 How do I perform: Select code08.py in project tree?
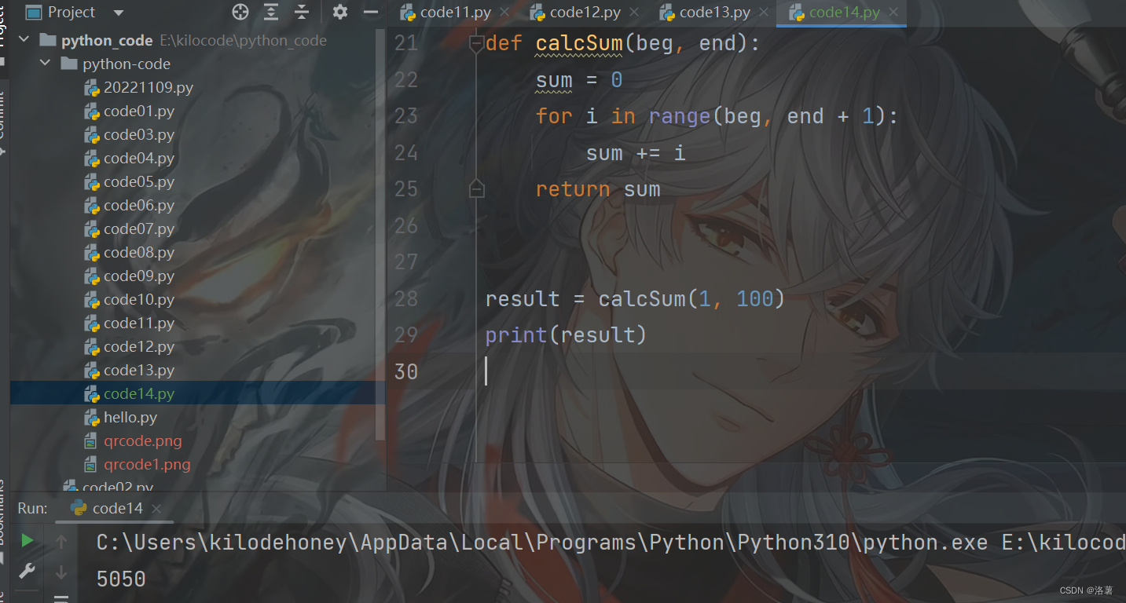tap(139, 252)
